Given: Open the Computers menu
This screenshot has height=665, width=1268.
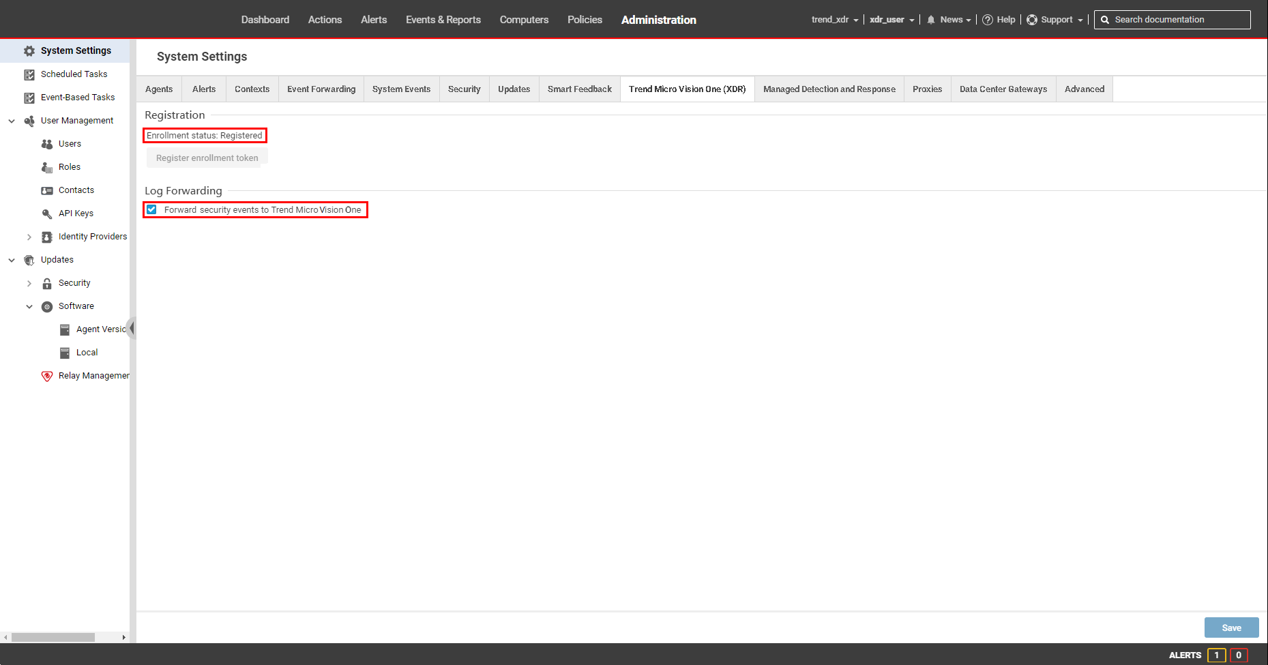Looking at the screenshot, I should pyautogui.click(x=524, y=19).
